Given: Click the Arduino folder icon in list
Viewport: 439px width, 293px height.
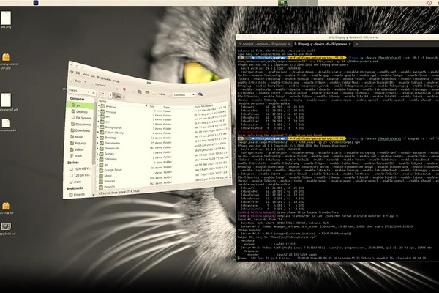Looking at the screenshot, I should 102,111.
